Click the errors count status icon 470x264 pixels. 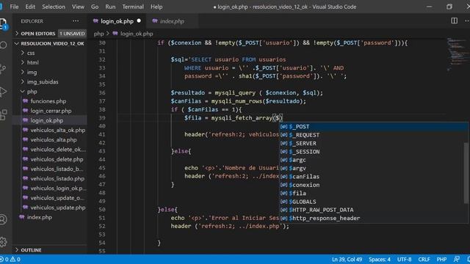pos(4,259)
